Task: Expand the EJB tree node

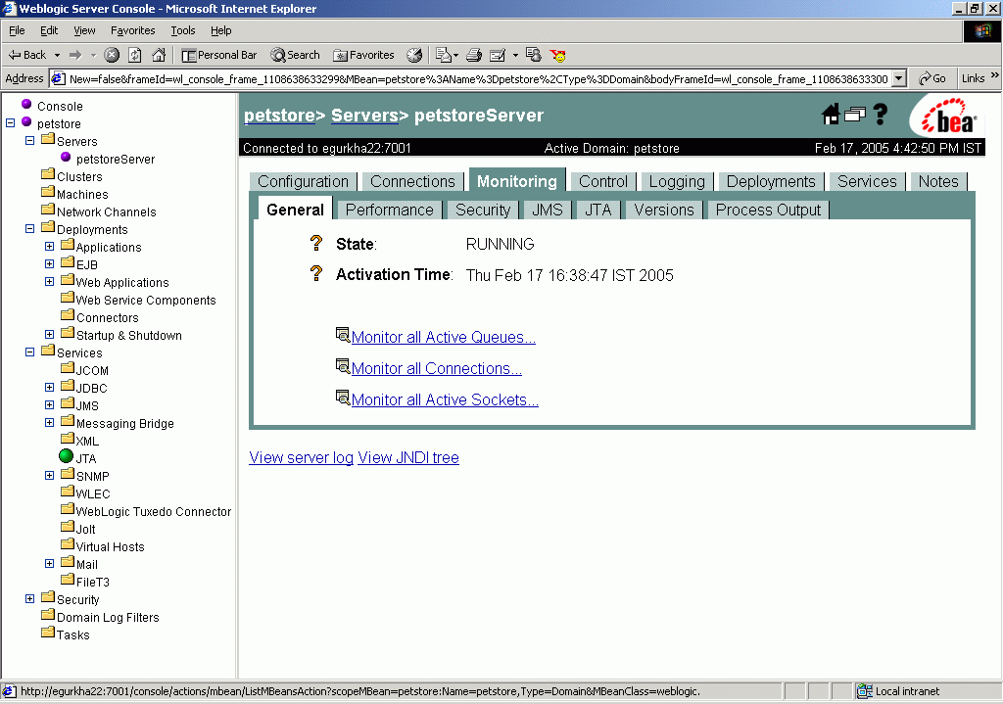Action: click(49, 264)
